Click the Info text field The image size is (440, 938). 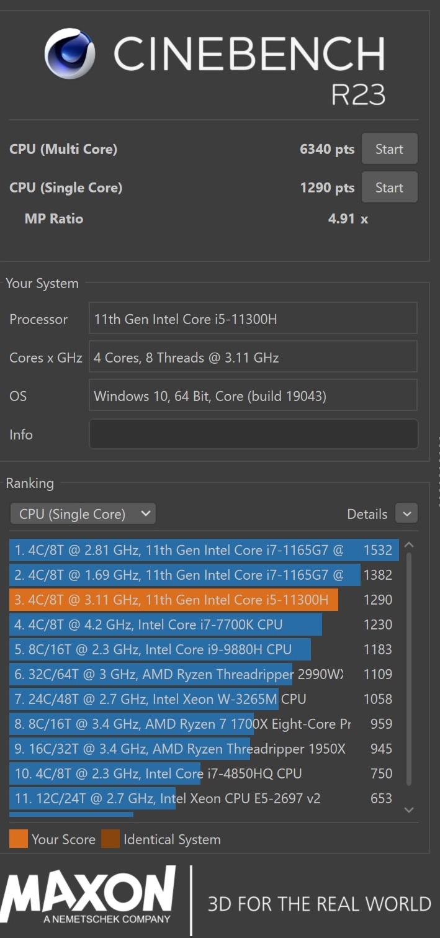pos(253,434)
